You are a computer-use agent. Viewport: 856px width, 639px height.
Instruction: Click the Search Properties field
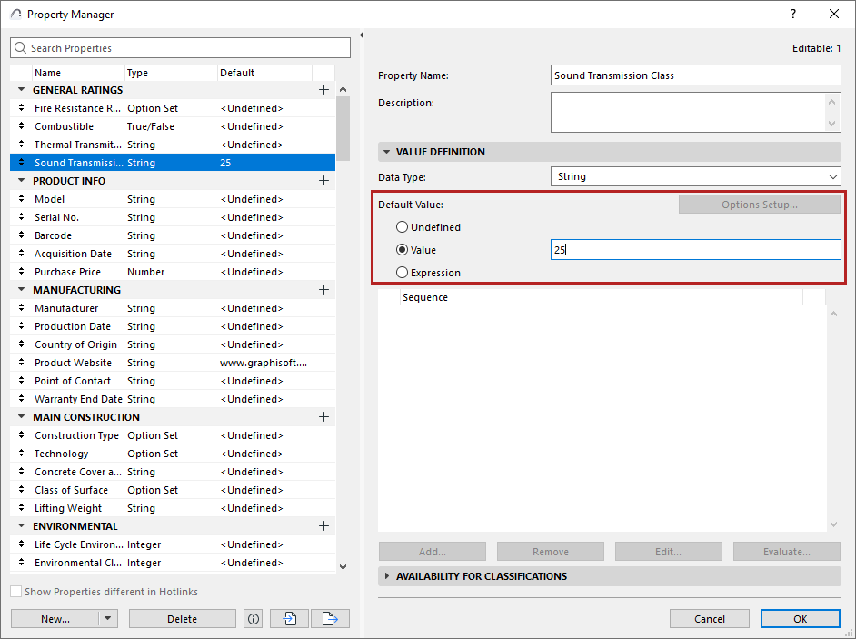coord(180,48)
